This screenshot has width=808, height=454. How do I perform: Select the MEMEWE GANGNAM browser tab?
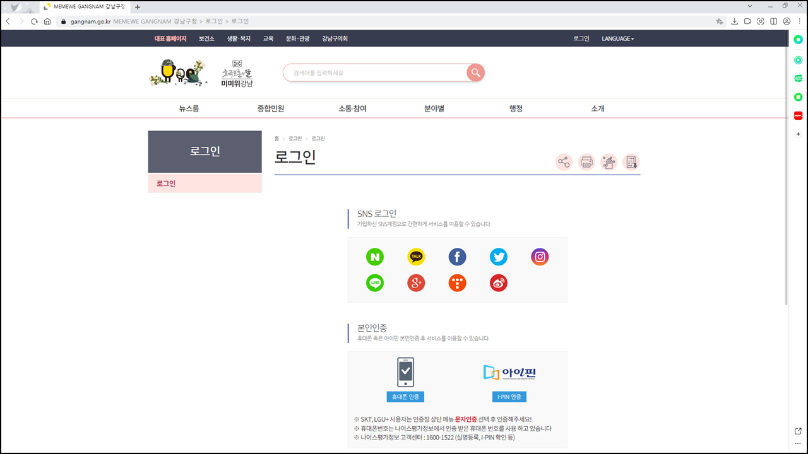(x=84, y=7)
